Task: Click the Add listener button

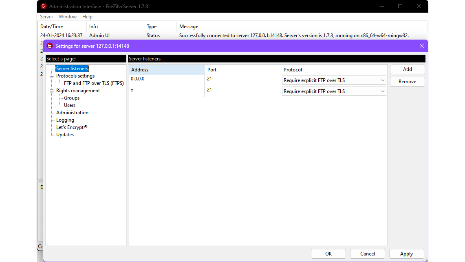Action: 407,69
